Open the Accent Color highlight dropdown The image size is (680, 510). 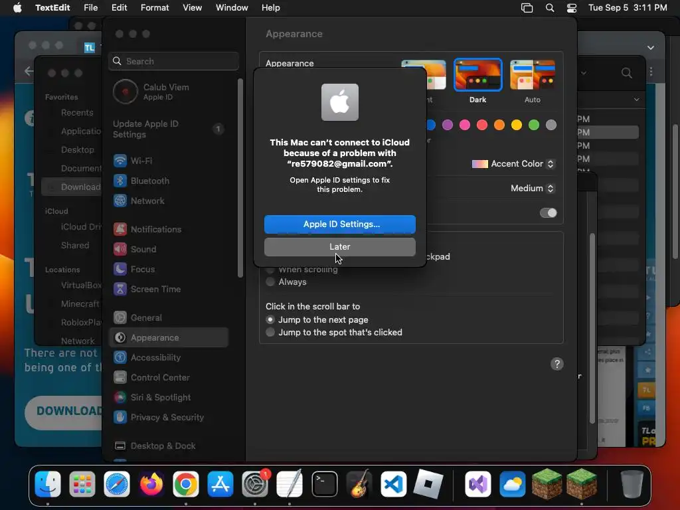(x=513, y=164)
